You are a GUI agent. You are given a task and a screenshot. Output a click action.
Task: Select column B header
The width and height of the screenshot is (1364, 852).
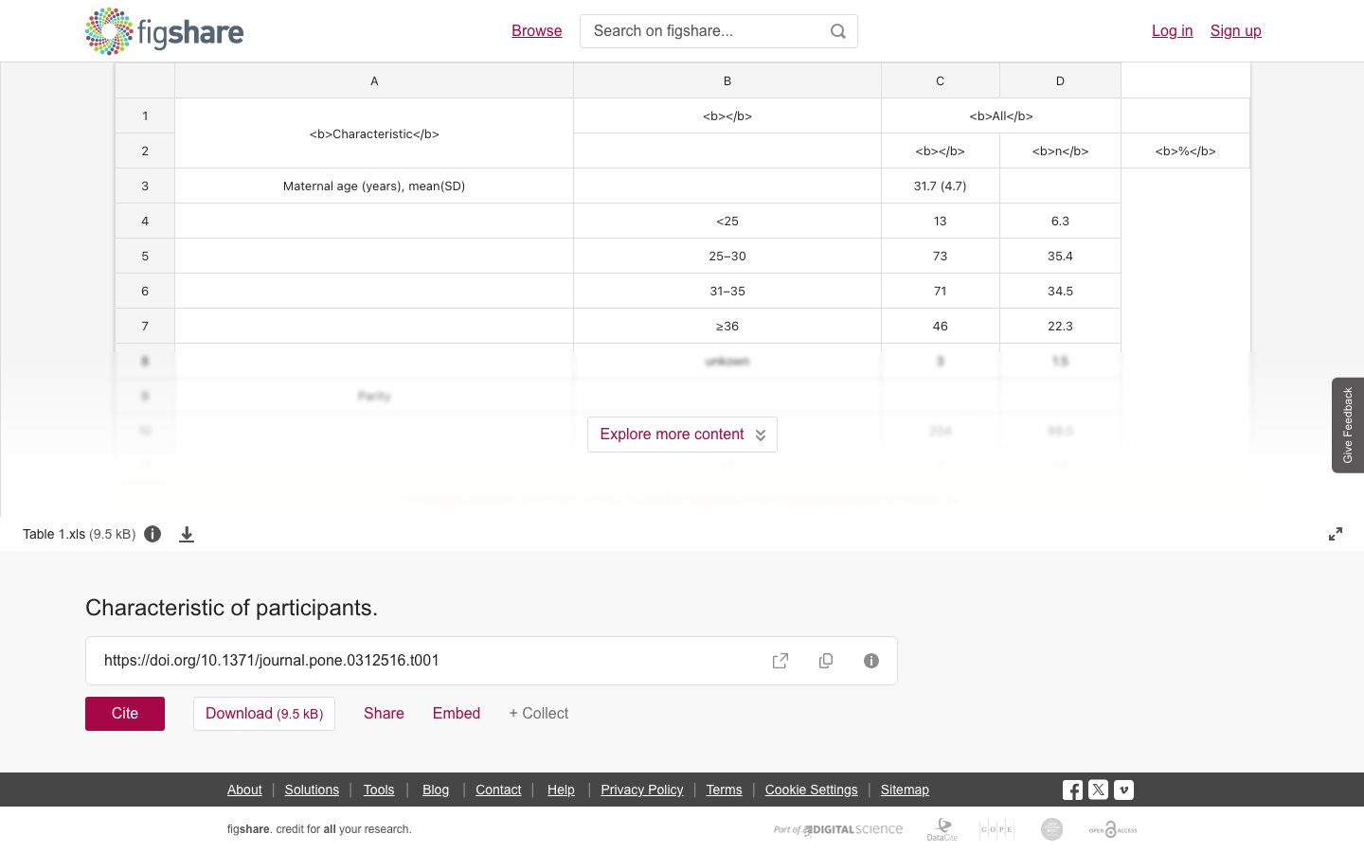[727, 81]
